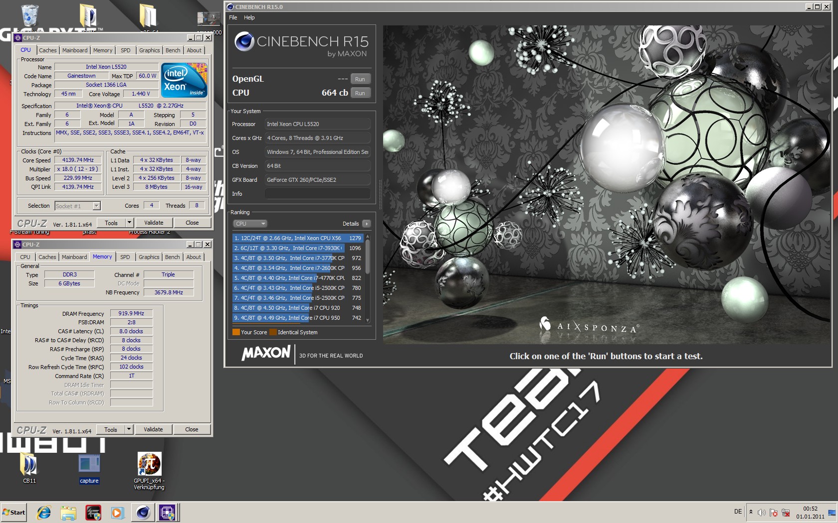Click the network status tray icon

pyautogui.click(x=786, y=513)
